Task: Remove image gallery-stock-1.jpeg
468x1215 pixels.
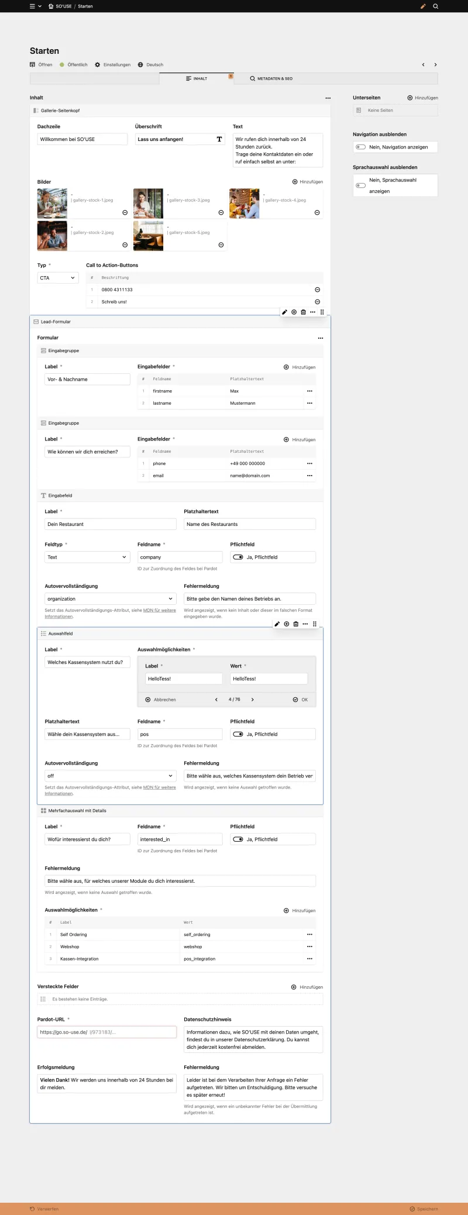Action: [125, 212]
